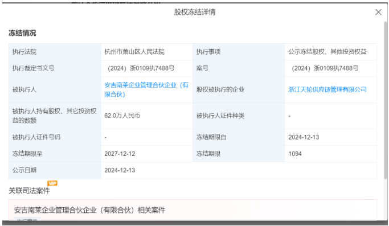The height and width of the screenshot is (226, 389).
Task: Click the 关联司法案件 section heading
Action: (29, 191)
